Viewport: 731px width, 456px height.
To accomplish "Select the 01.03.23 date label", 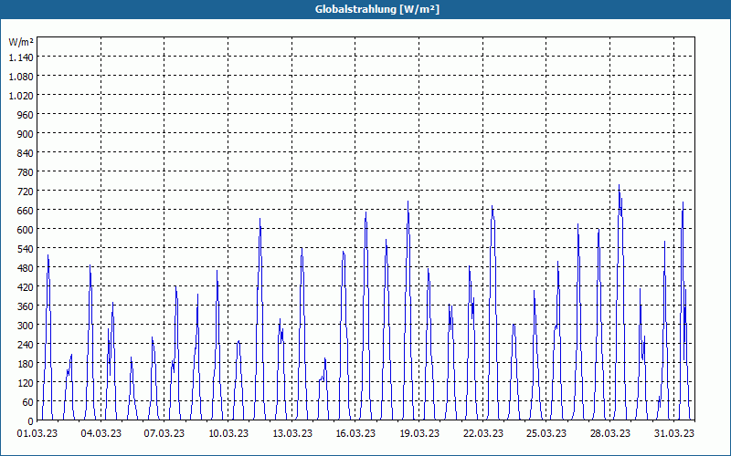I will pyautogui.click(x=37, y=433).
